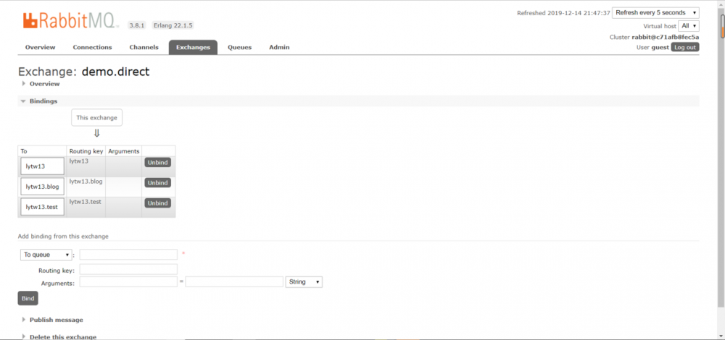Log out the guest user

click(x=685, y=47)
